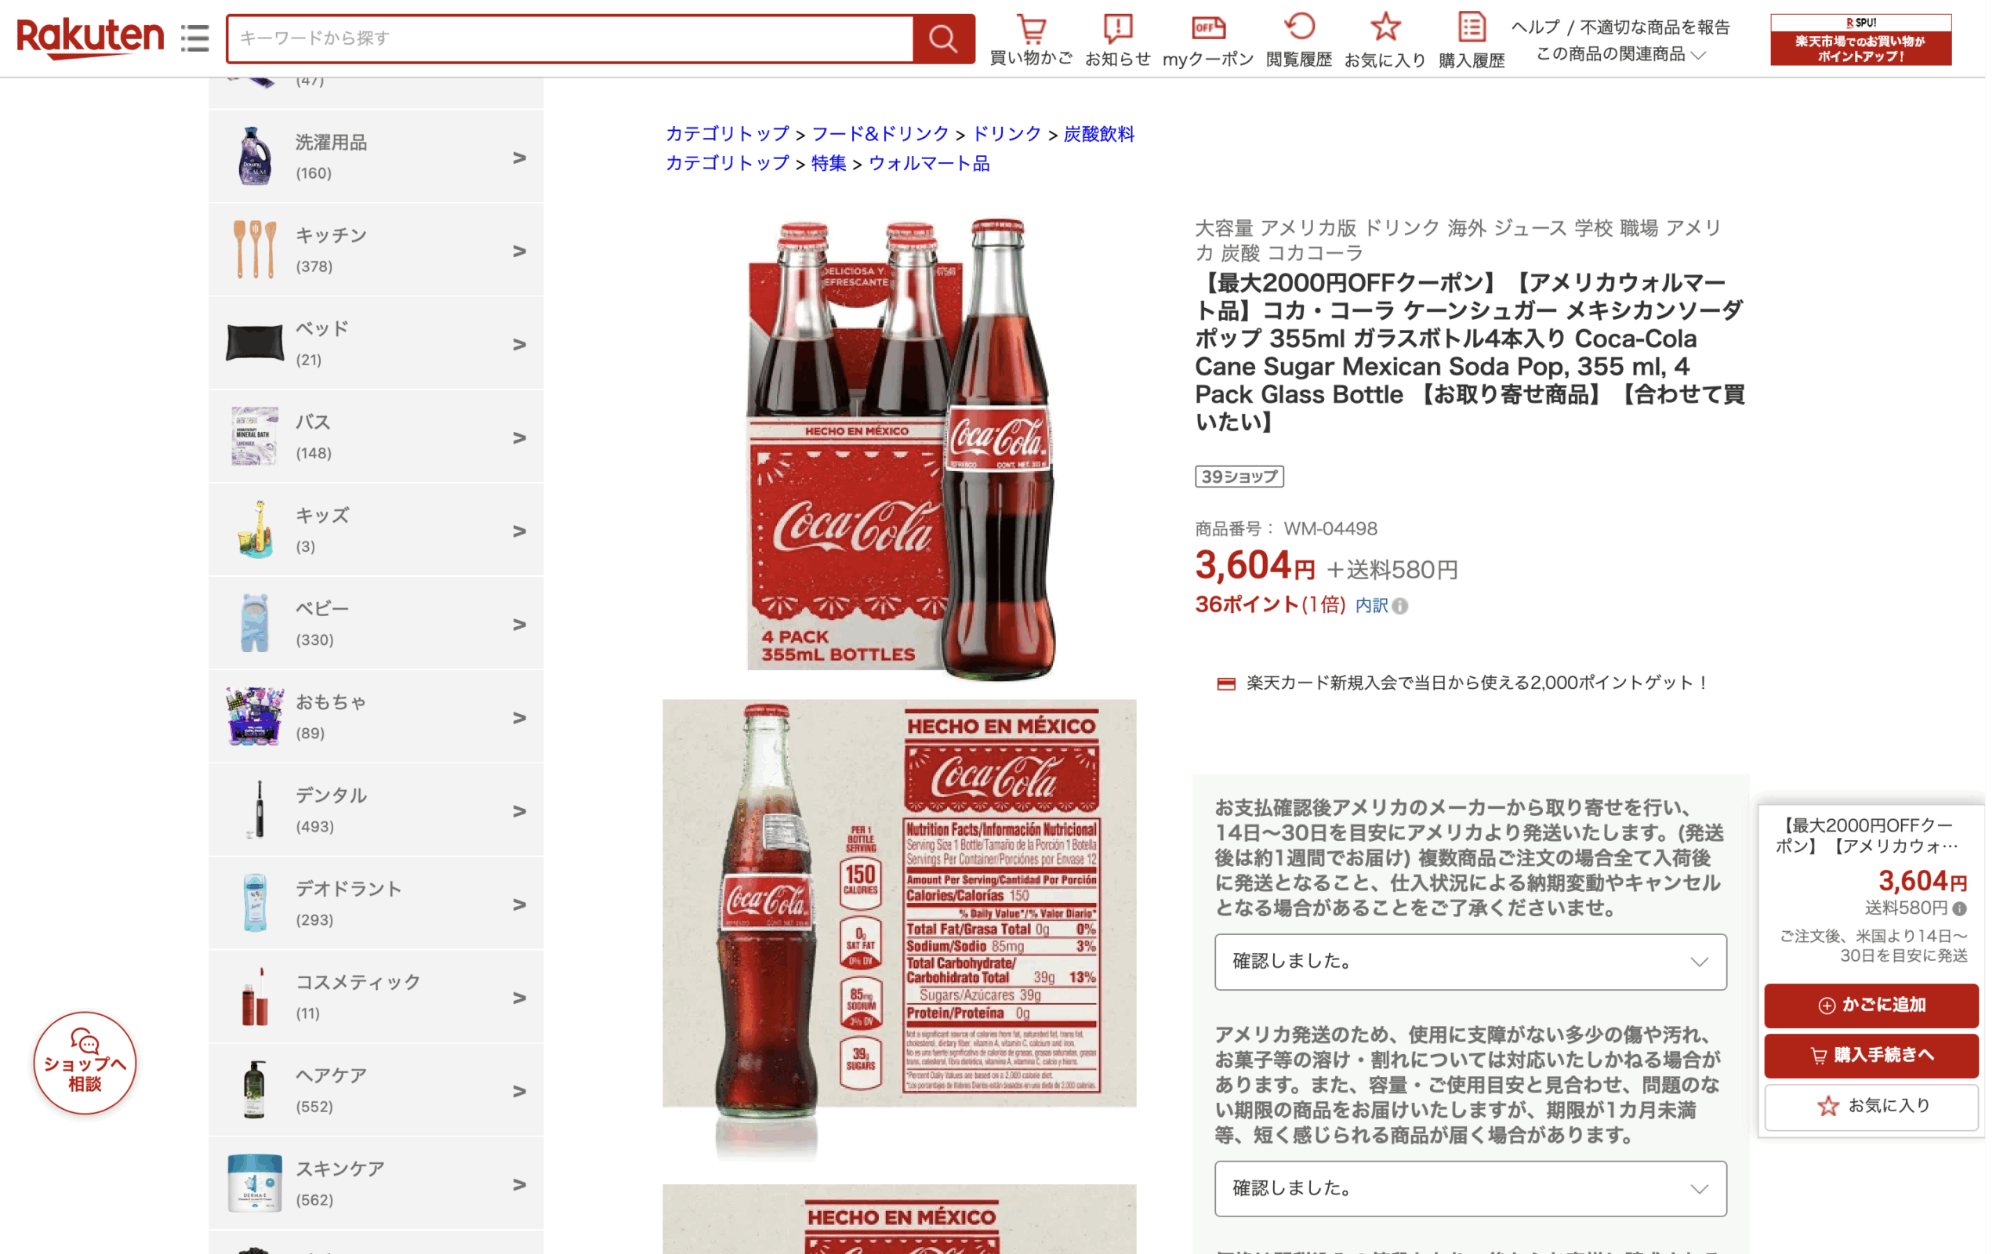Click the フード&ドリンク breadcrumb link
The height and width of the screenshot is (1254, 2007).
(x=880, y=134)
